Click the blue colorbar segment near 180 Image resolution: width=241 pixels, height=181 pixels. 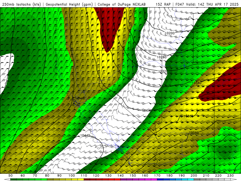point(172,179)
